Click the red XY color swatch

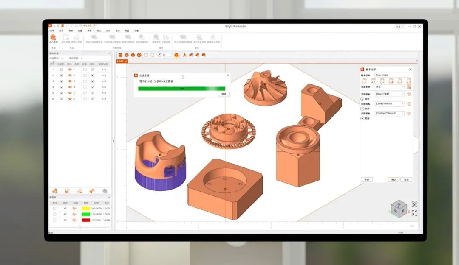(86, 220)
